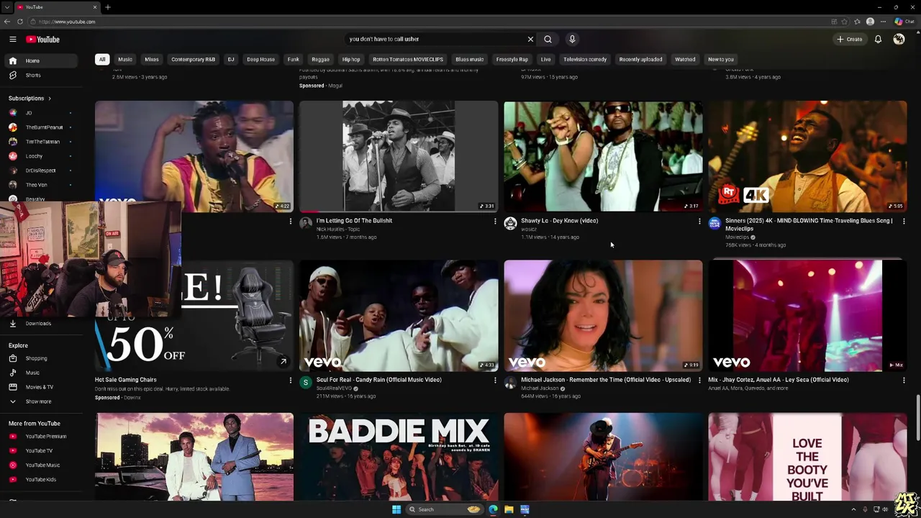Open options for Candy Rain video
921x518 pixels.
click(x=495, y=381)
